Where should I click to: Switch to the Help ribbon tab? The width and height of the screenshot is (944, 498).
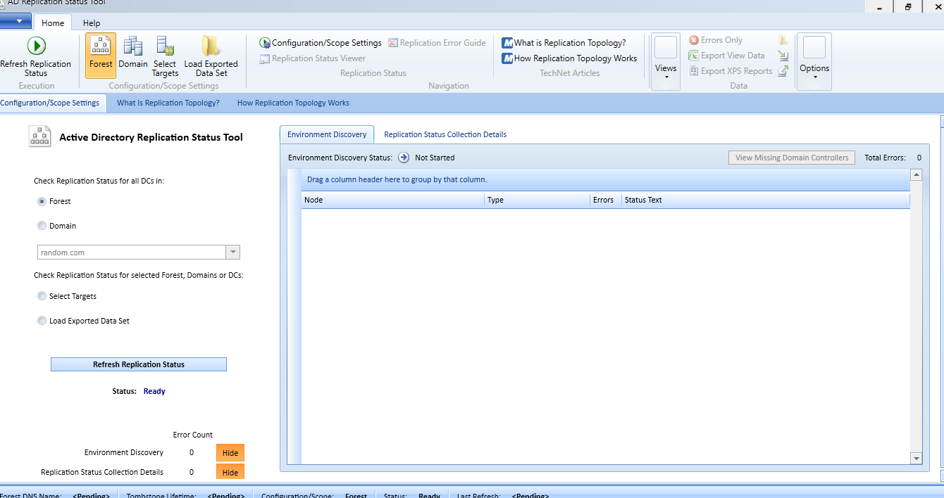tap(92, 23)
